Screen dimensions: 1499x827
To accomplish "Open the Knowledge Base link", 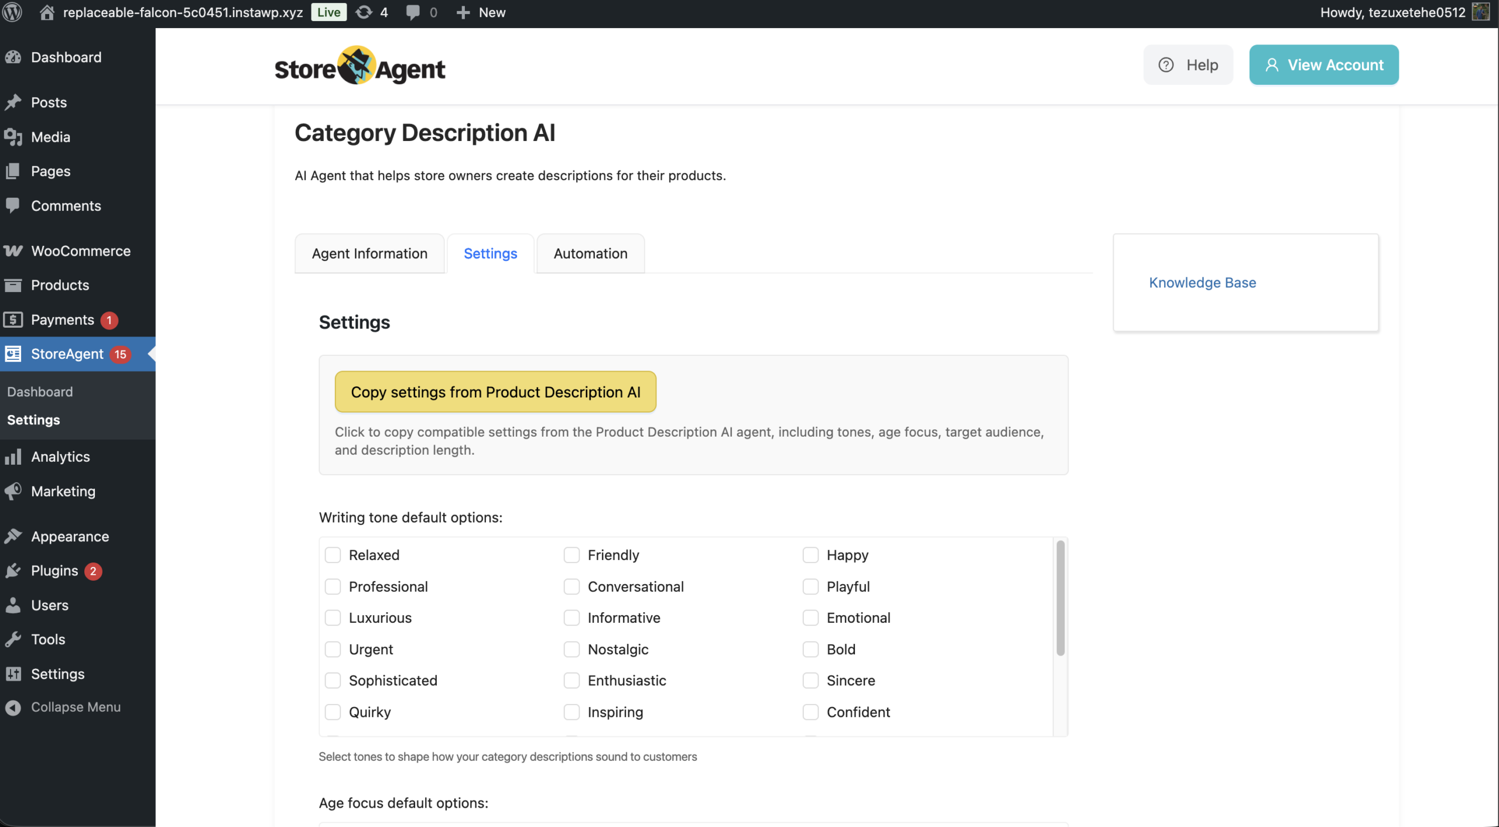I will point(1202,283).
